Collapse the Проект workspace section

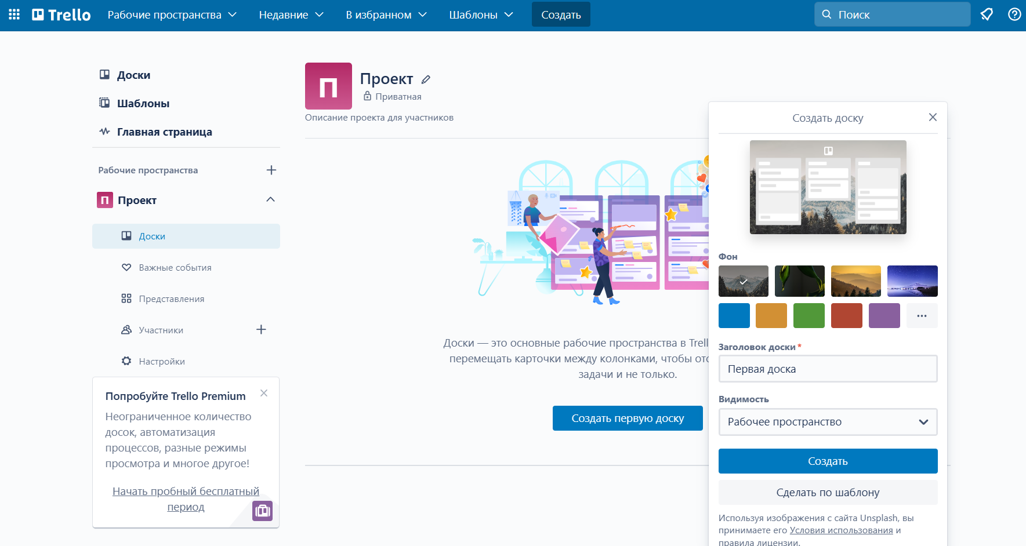pos(270,200)
